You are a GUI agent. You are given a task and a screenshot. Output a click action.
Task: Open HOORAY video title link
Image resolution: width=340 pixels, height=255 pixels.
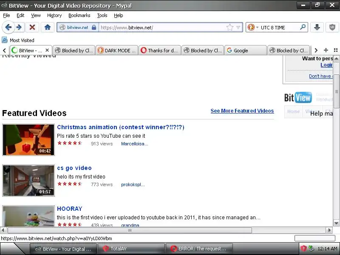[x=70, y=209]
